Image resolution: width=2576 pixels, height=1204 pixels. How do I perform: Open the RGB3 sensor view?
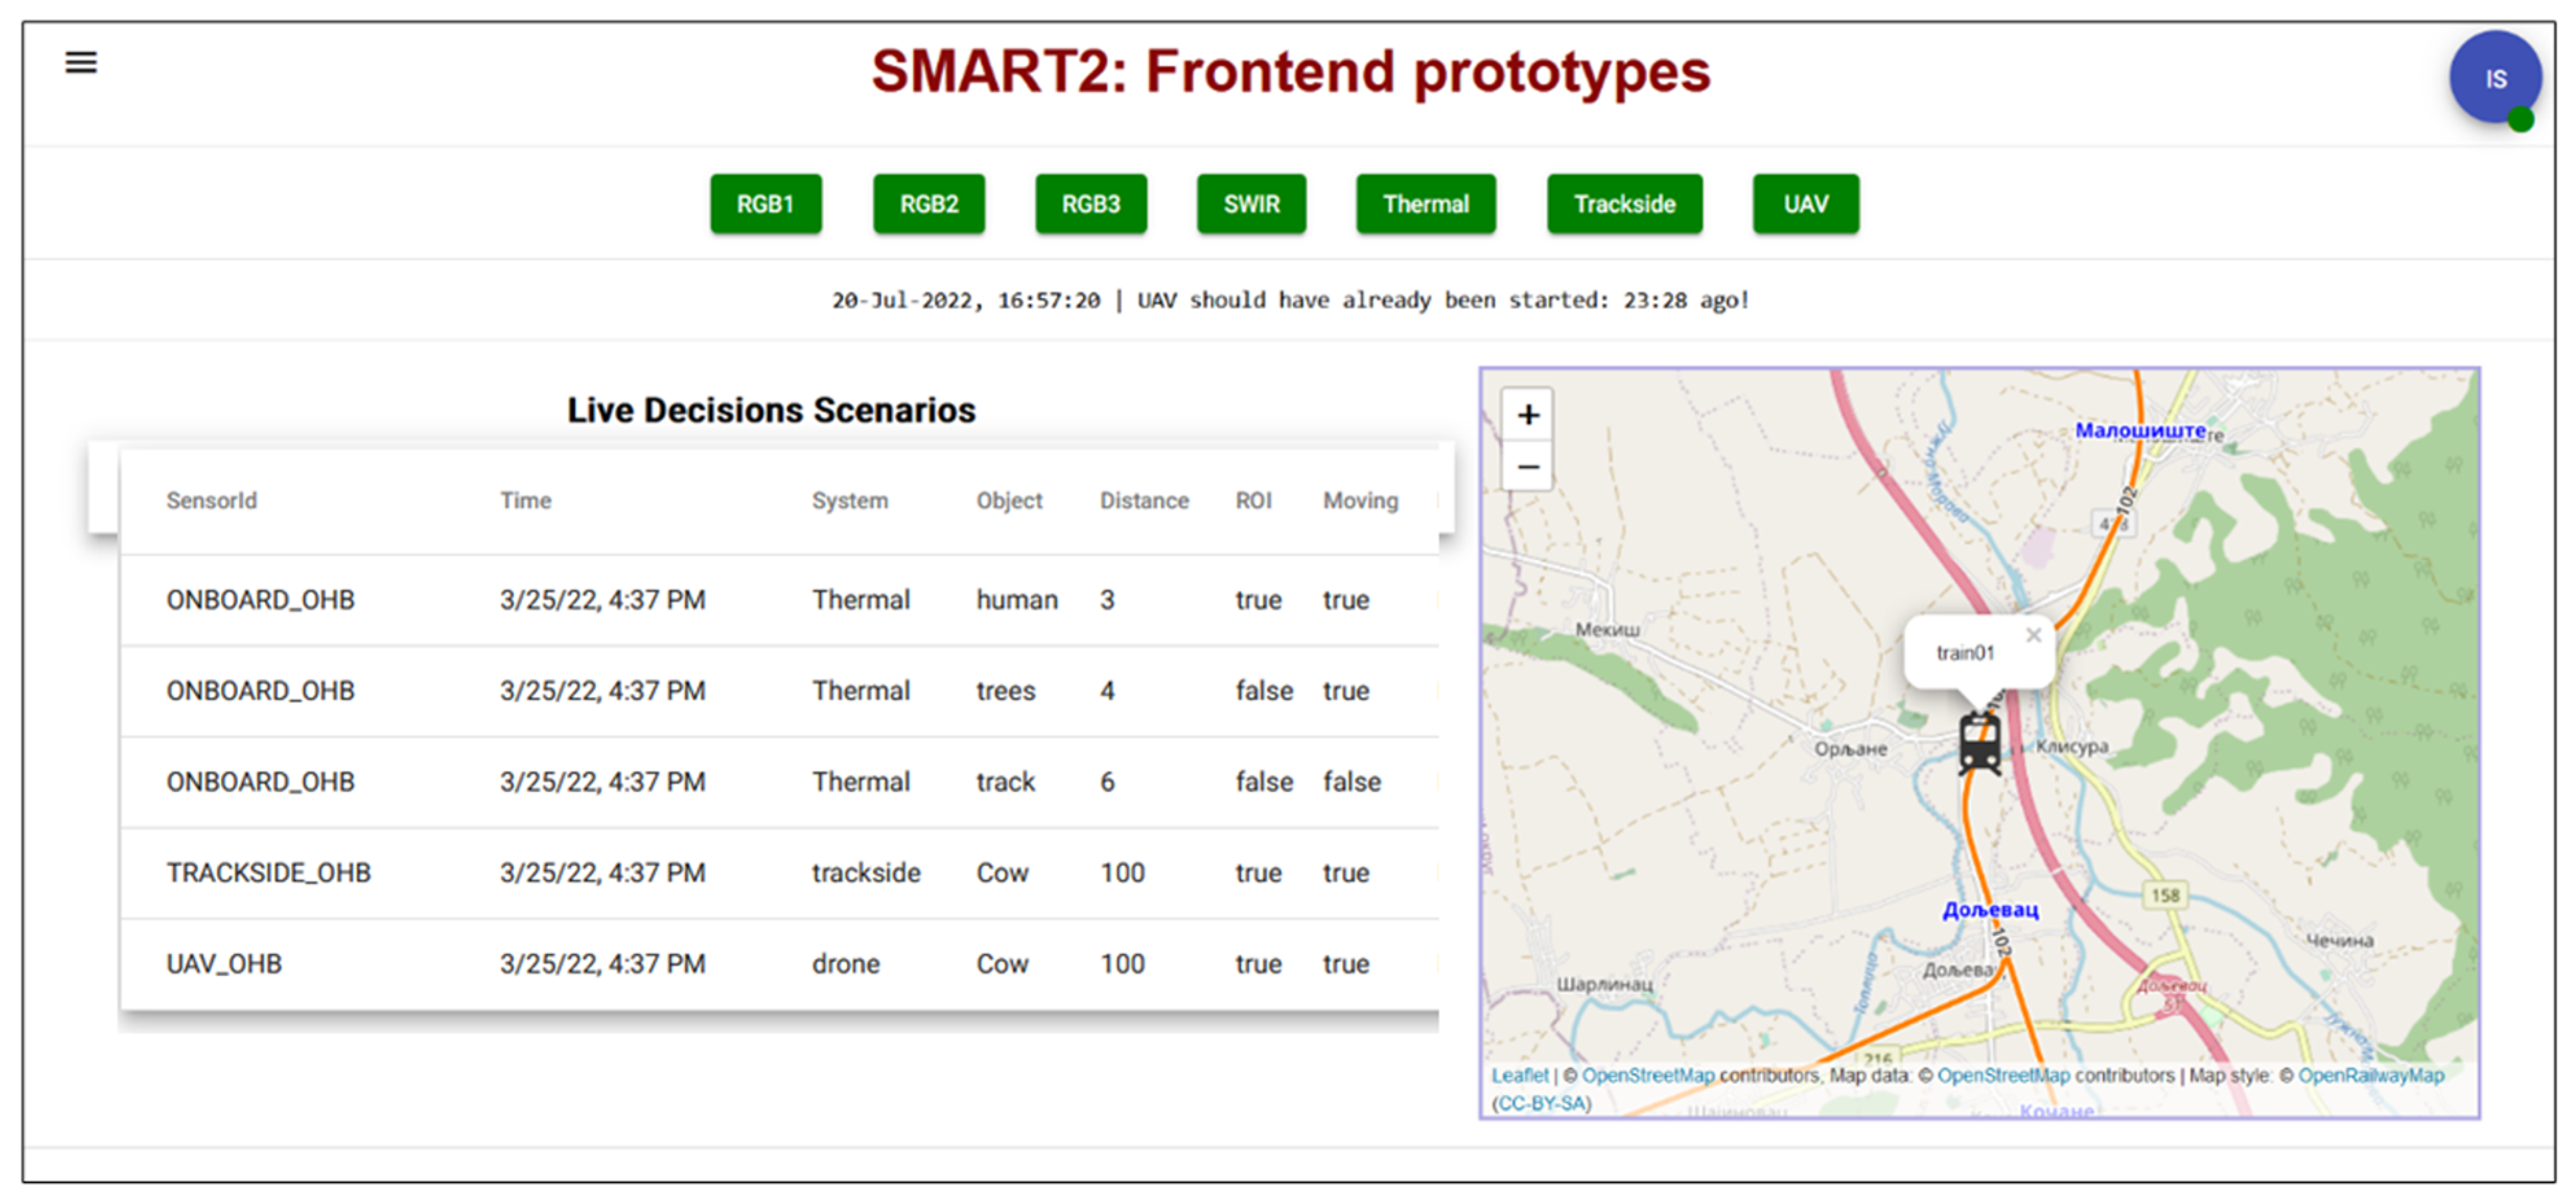pos(1090,204)
